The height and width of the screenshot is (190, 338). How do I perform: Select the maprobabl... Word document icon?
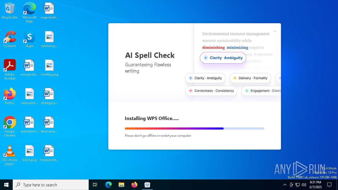click(49, 11)
